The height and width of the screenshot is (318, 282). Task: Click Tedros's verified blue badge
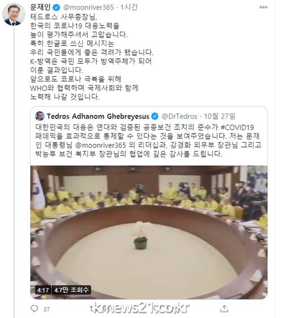155,116
